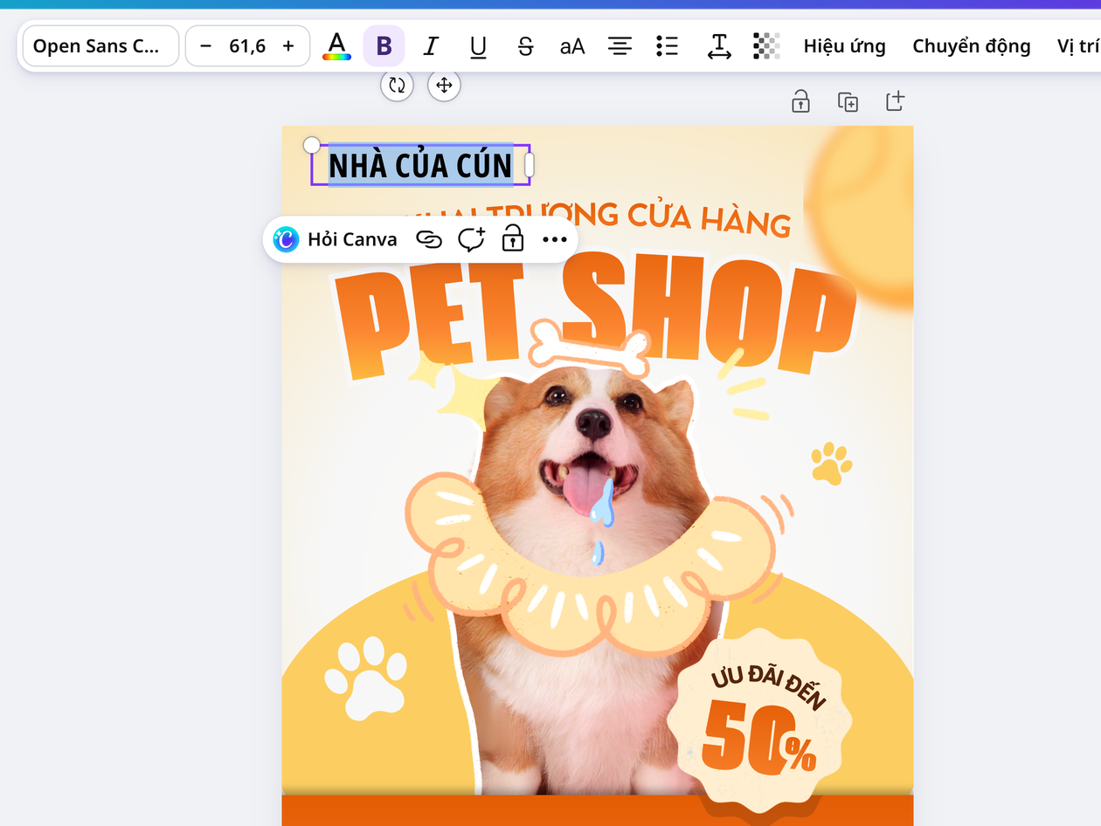1101x826 pixels.
Task: Select the ƯU ĐÃI ĐẾN text
Action: click(768, 686)
